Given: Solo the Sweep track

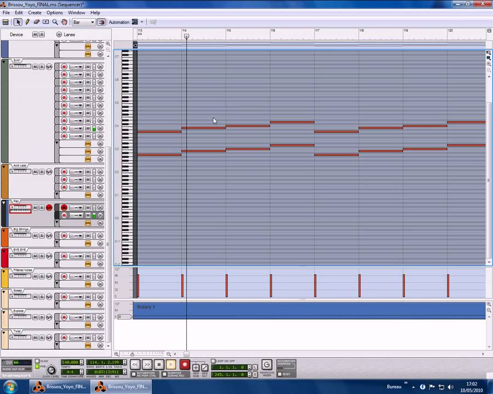Looking at the screenshot, I should [42, 297].
